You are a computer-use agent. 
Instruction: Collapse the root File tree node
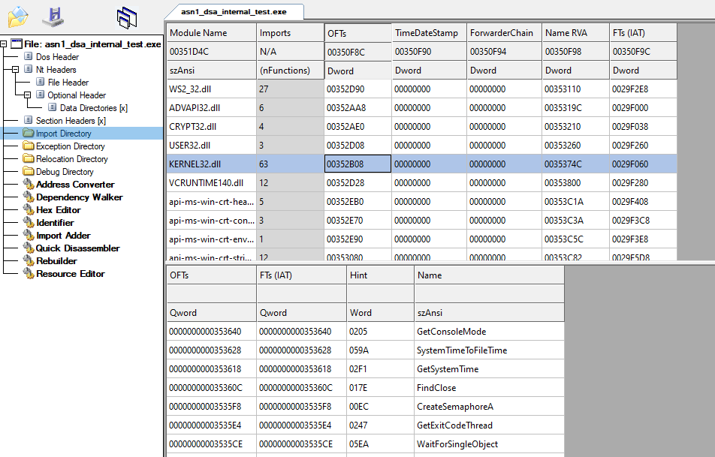click(x=5, y=44)
